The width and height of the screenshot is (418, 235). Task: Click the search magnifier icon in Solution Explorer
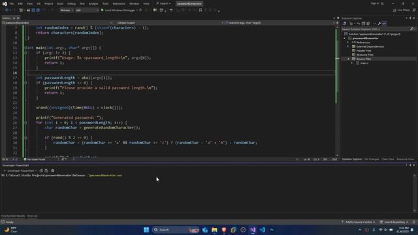coord(412,29)
